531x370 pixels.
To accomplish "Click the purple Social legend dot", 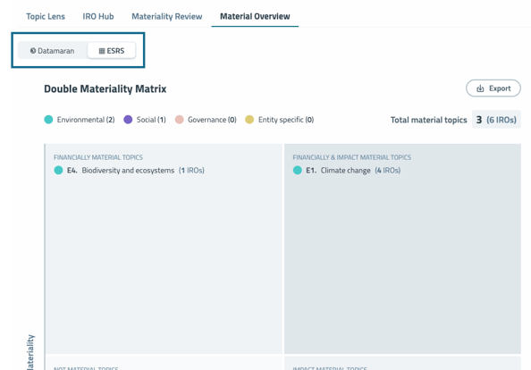I will (128, 120).
